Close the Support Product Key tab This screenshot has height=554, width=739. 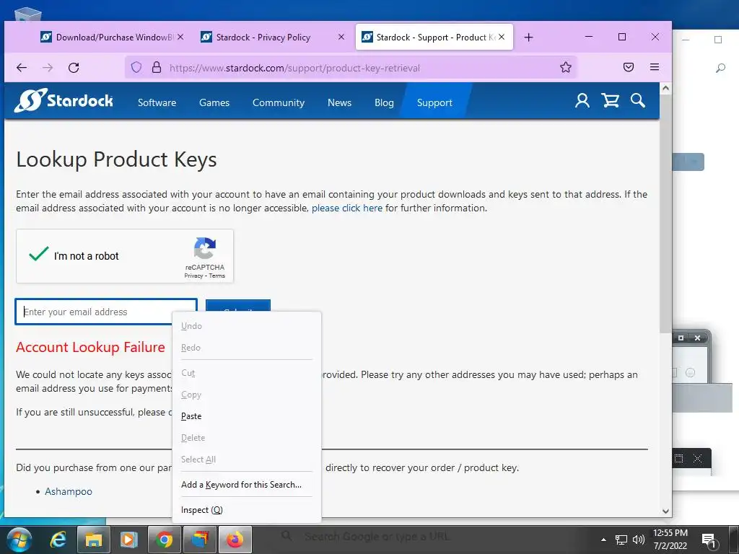[502, 37]
